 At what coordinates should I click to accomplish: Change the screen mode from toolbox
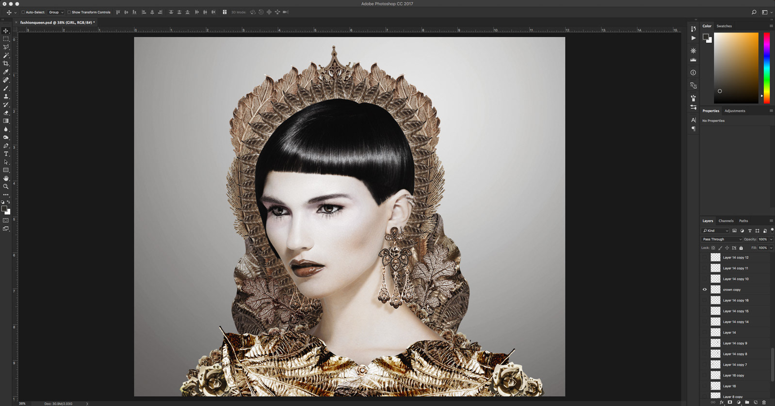coord(6,228)
